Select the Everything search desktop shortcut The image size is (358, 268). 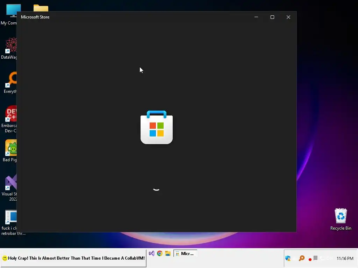pos(10,82)
